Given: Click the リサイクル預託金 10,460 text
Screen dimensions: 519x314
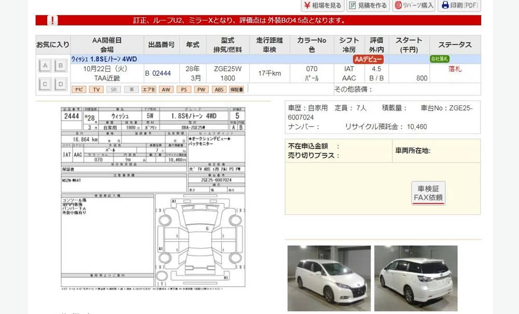Looking at the screenshot, I should coord(386,127).
